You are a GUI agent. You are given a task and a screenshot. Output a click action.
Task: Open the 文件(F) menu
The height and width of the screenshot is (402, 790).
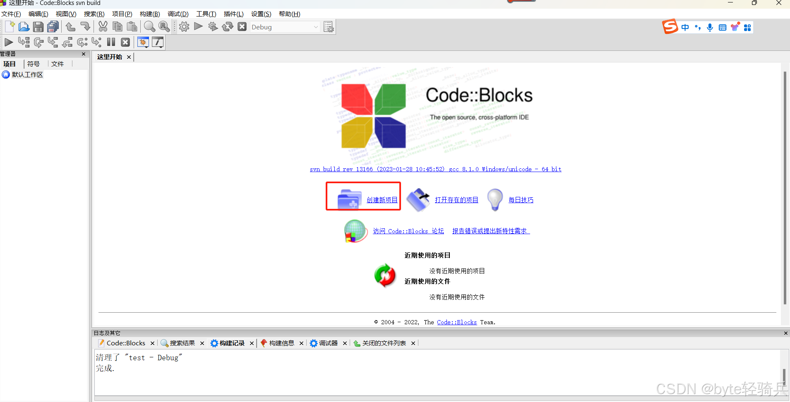[11, 14]
